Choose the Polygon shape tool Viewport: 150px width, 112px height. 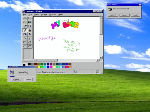point(30,42)
